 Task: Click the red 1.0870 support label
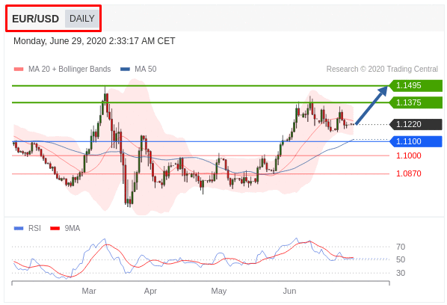(409, 173)
